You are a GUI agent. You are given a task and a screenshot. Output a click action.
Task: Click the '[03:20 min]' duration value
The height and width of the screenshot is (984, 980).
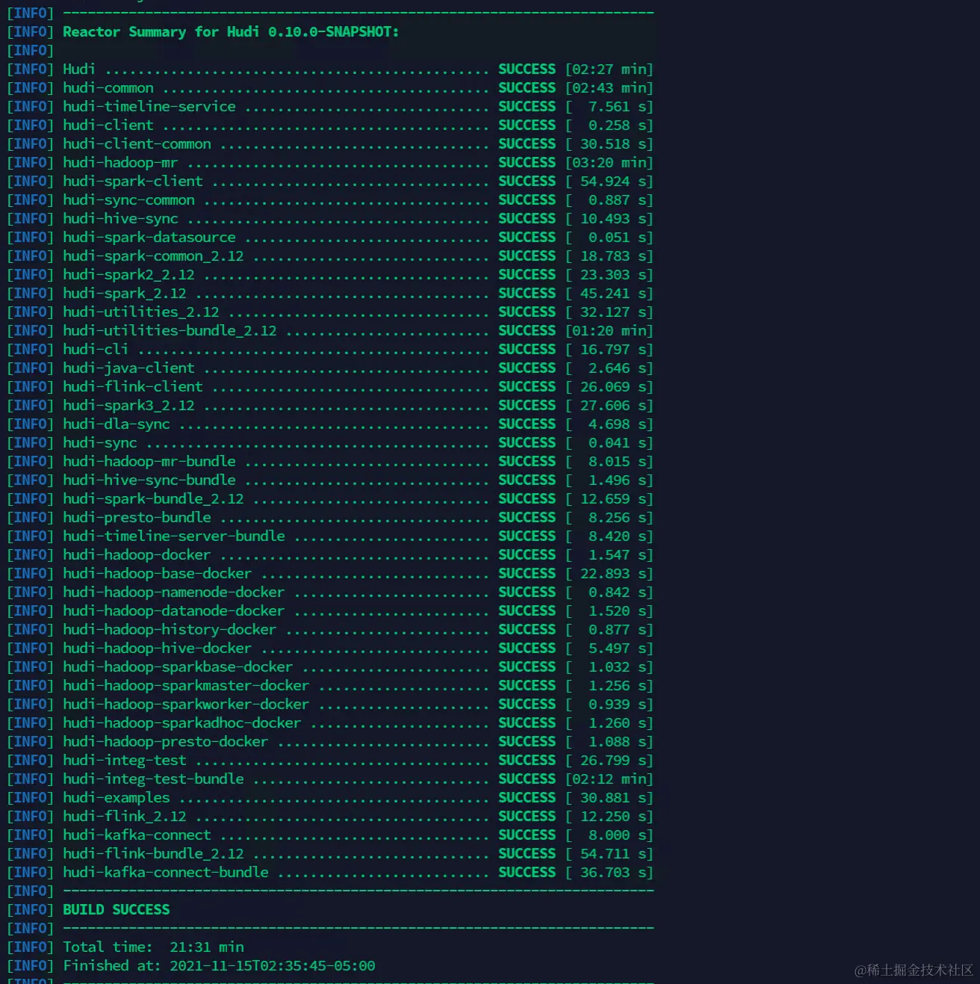[610, 162]
